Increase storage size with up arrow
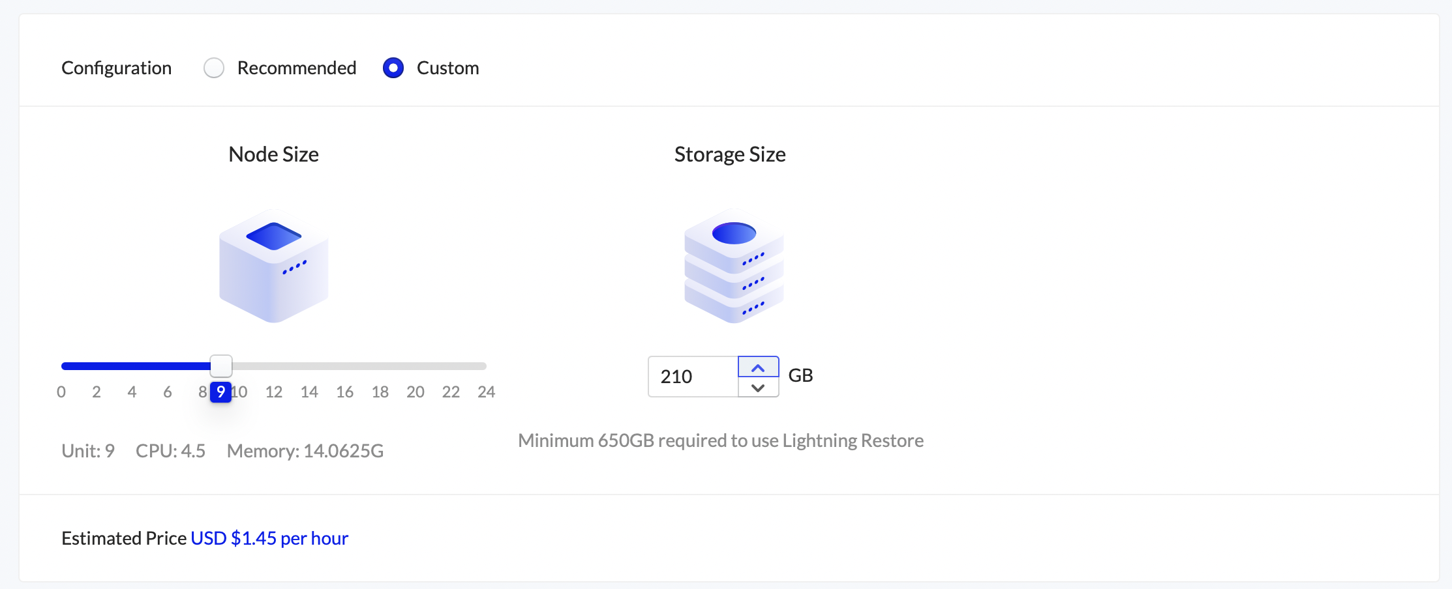 pos(758,367)
